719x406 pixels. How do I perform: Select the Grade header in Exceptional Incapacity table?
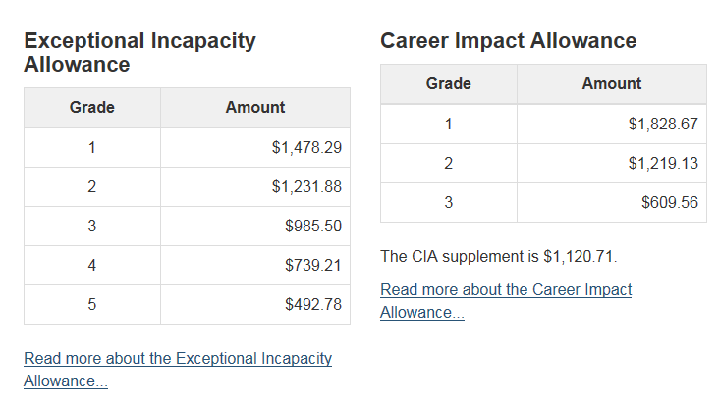coord(92,107)
